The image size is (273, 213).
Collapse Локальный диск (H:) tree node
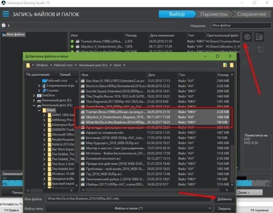pos(34,105)
